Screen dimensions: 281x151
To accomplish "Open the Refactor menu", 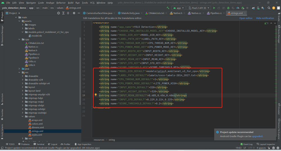I will [x=61, y=3].
